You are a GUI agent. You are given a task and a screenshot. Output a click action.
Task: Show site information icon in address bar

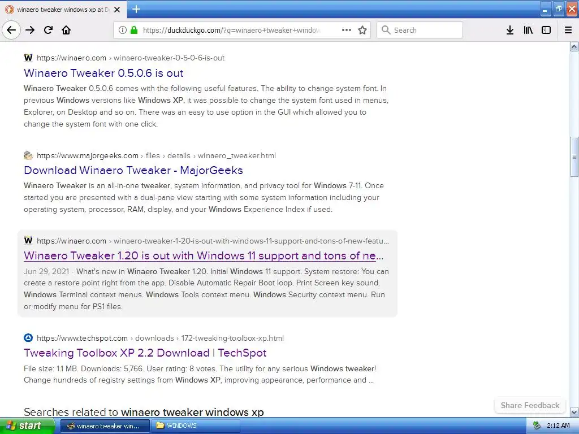(x=122, y=30)
